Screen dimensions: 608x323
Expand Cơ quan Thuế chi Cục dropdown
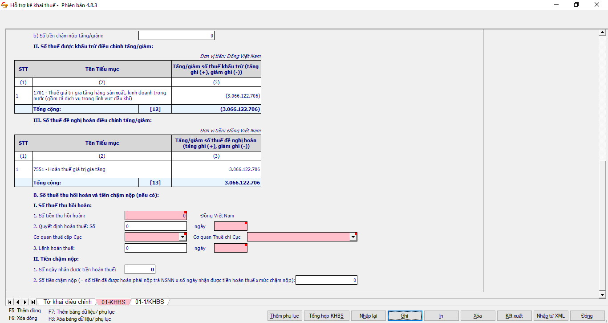coord(353,237)
